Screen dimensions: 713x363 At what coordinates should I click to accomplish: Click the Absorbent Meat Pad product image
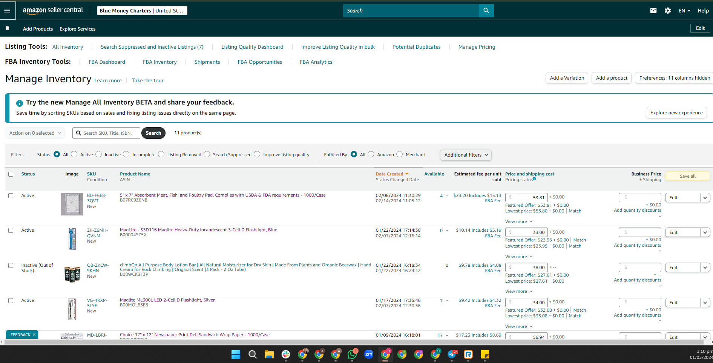72,204
